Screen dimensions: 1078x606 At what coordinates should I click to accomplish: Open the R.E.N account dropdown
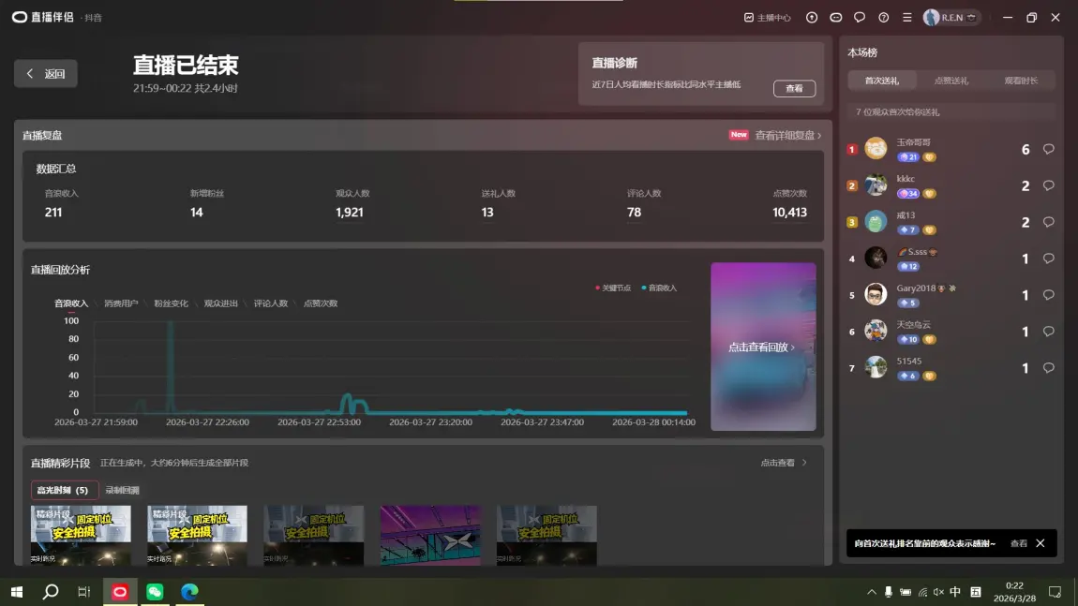[x=951, y=18]
